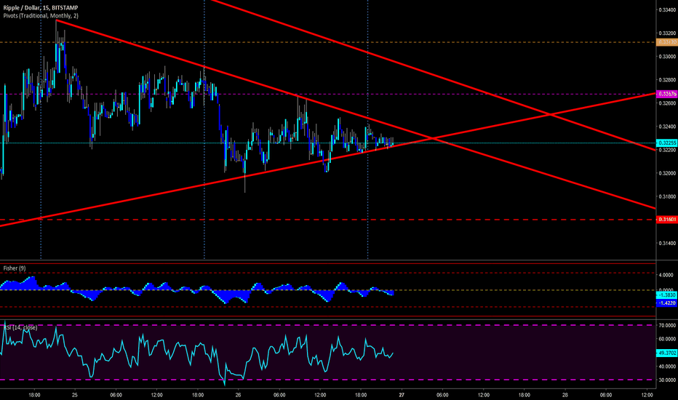
Task: Select the RSI (14, close) indicator label
Action: click(21, 328)
